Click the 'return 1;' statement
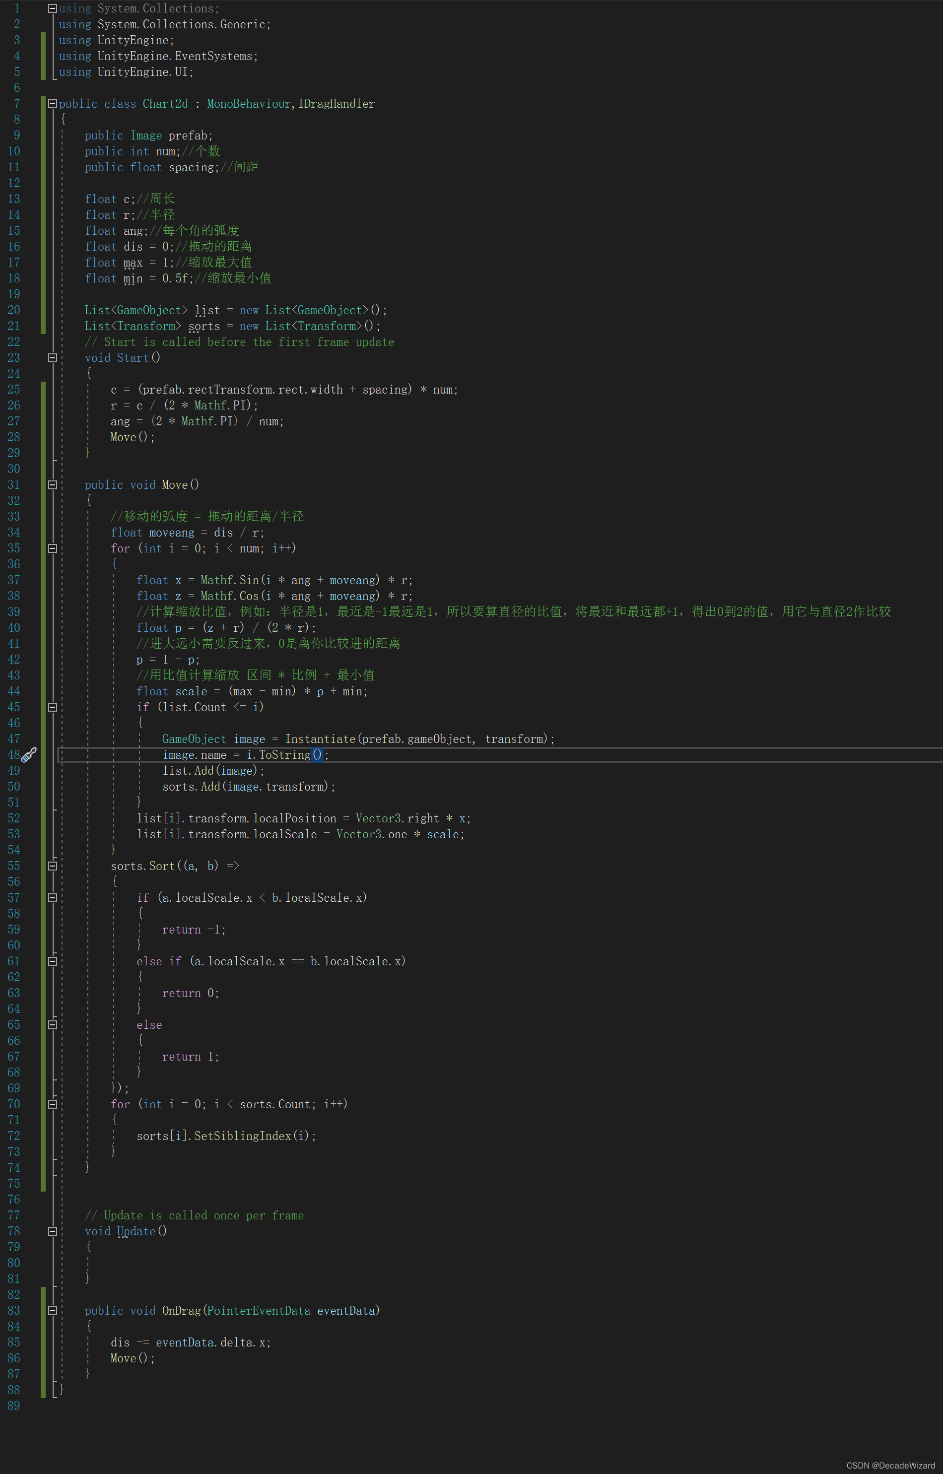The image size is (943, 1474). [x=191, y=1057]
